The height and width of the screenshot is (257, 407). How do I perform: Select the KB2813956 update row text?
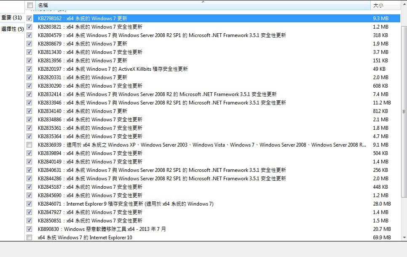coord(82,61)
